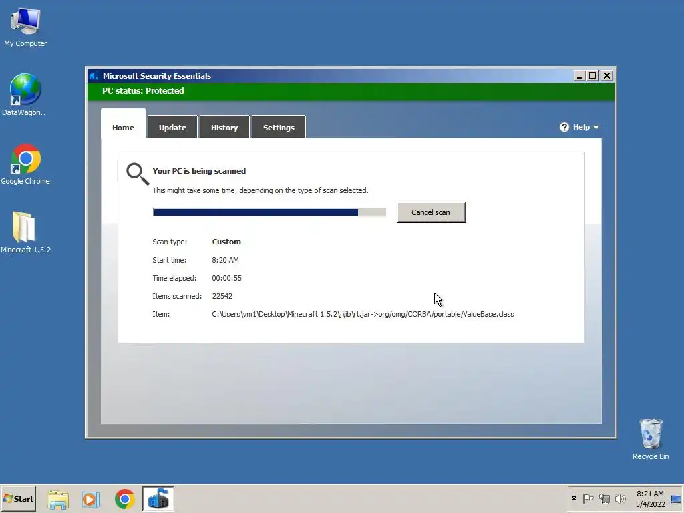Click the 'Your PC is being scanned' heading
Image resolution: width=684 pixels, height=513 pixels.
click(199, 171)
